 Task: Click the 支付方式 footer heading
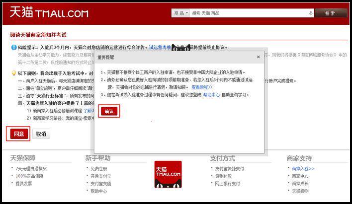(x=222, y=158)
